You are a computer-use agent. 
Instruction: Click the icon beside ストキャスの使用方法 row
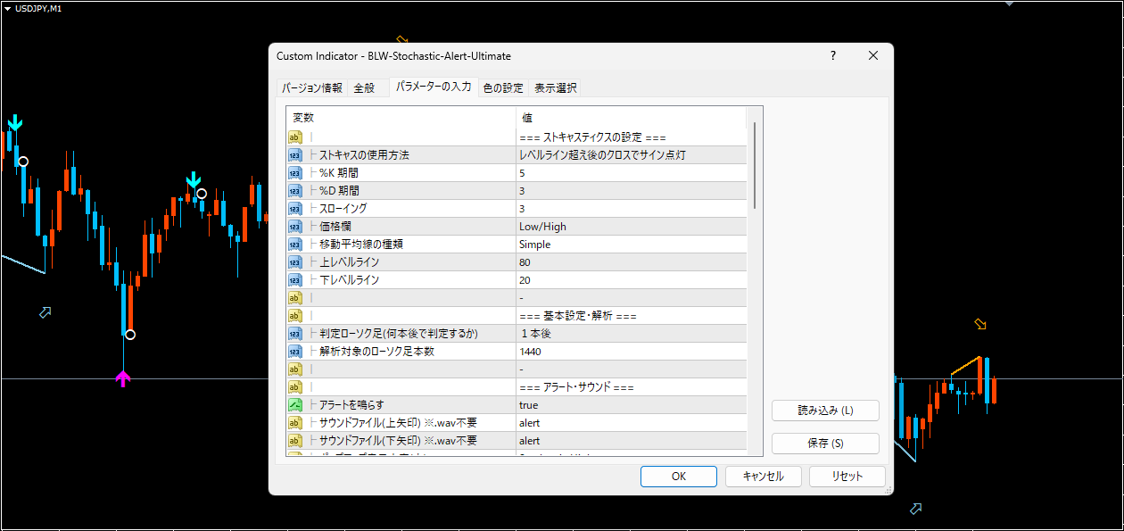tap(295, 155)
